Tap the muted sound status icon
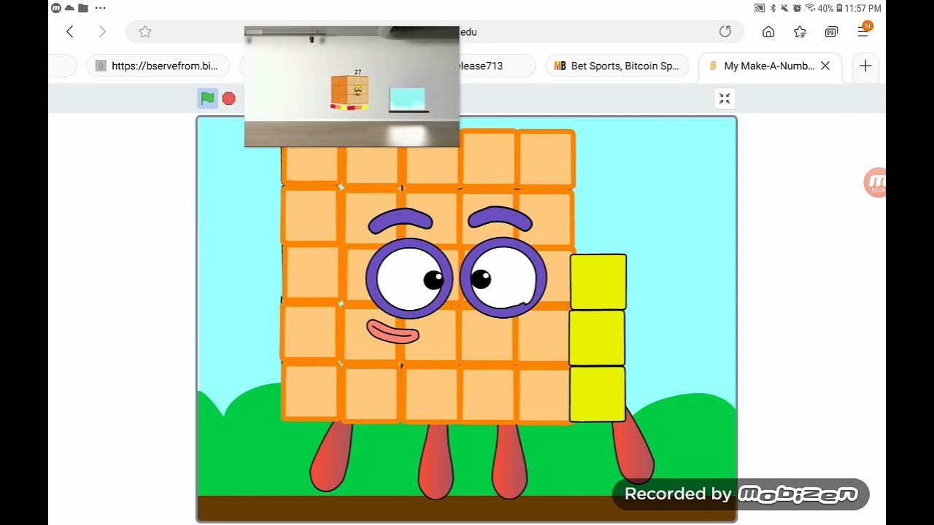The width and height of the screenshot is (934, 525). click(784, 8)
